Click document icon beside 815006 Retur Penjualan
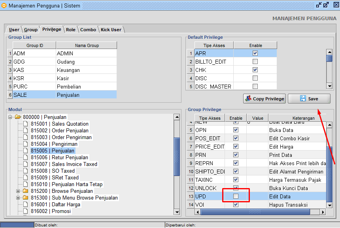The width and height of the screenshot is (340, 228). point(26,158)
